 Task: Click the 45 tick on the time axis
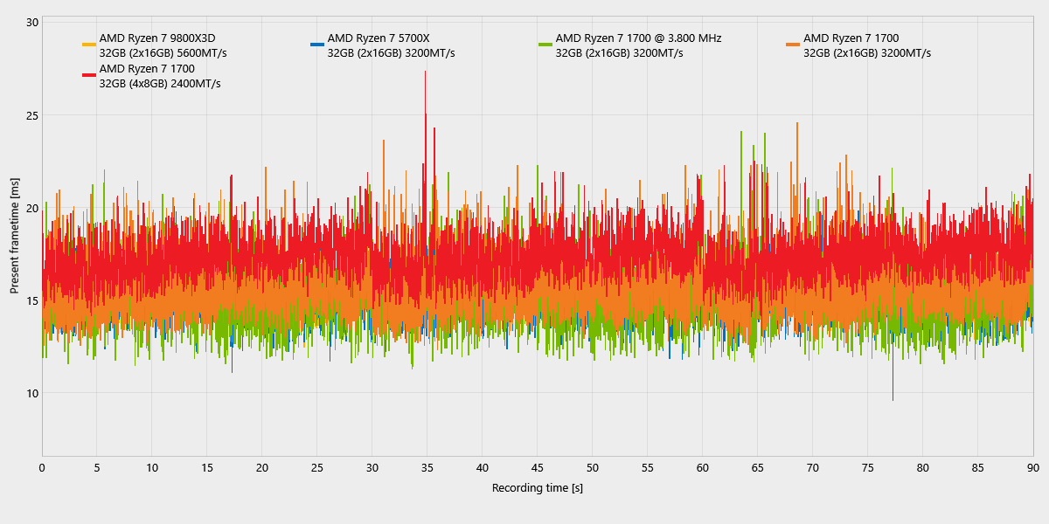point(538,467)
